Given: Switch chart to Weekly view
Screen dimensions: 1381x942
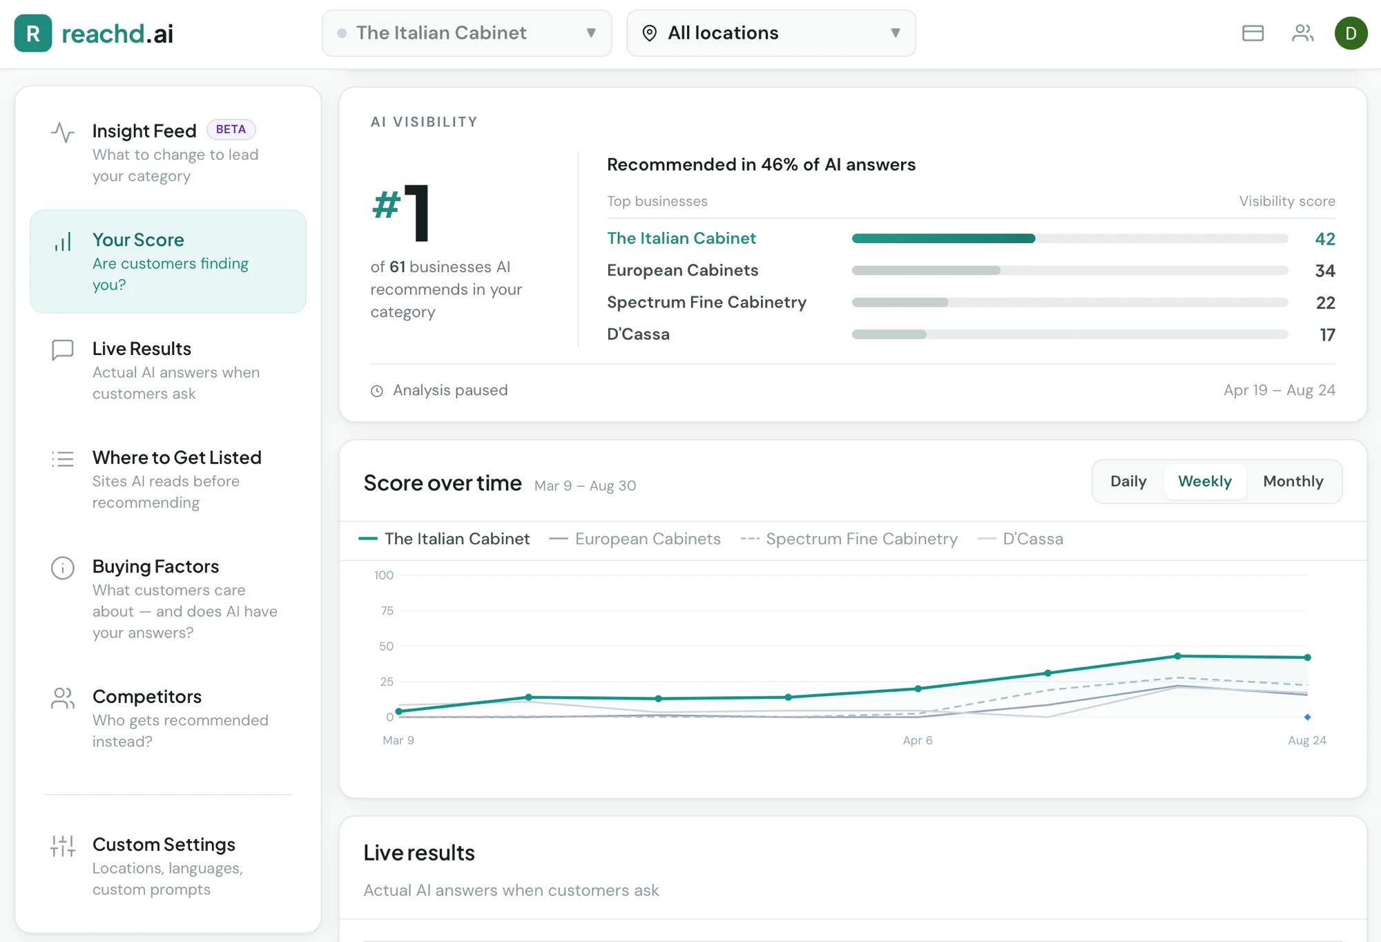Looking at the screenshot, I should click(1205, 481).
